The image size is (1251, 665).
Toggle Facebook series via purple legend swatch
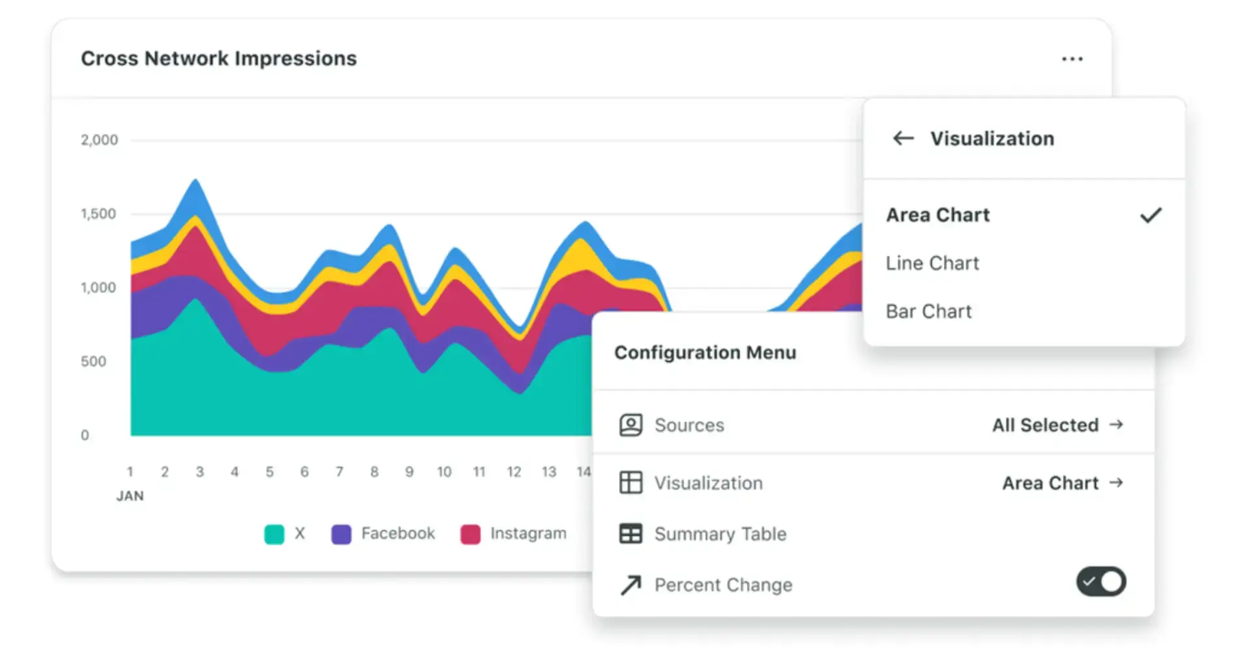pos(341,534)
